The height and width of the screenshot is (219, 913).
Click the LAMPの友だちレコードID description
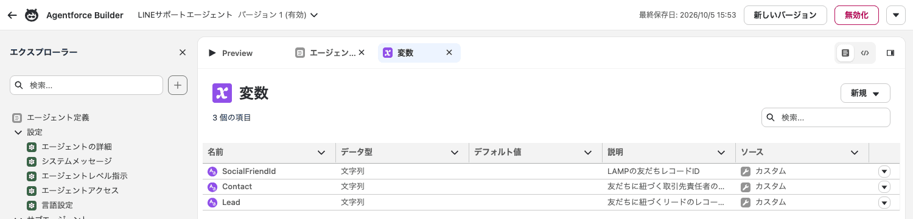[x=654, y=172]
